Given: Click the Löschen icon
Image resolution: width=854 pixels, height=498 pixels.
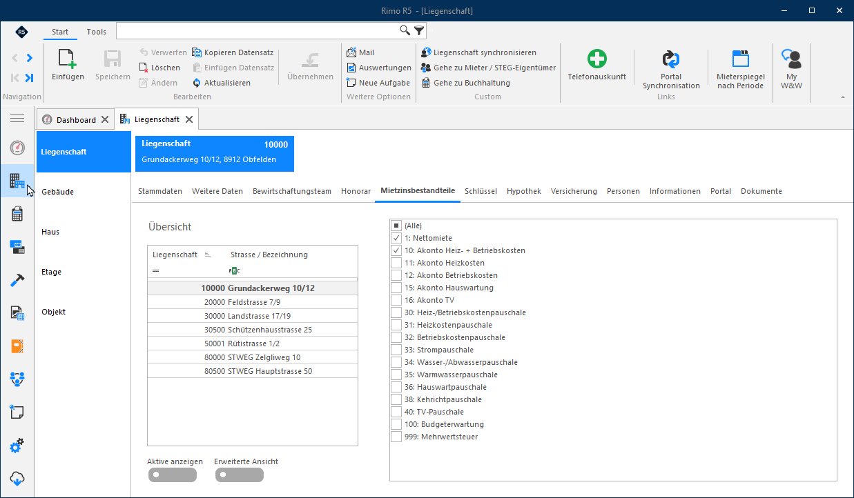Looking at the screenshot, I should (144, 68).
